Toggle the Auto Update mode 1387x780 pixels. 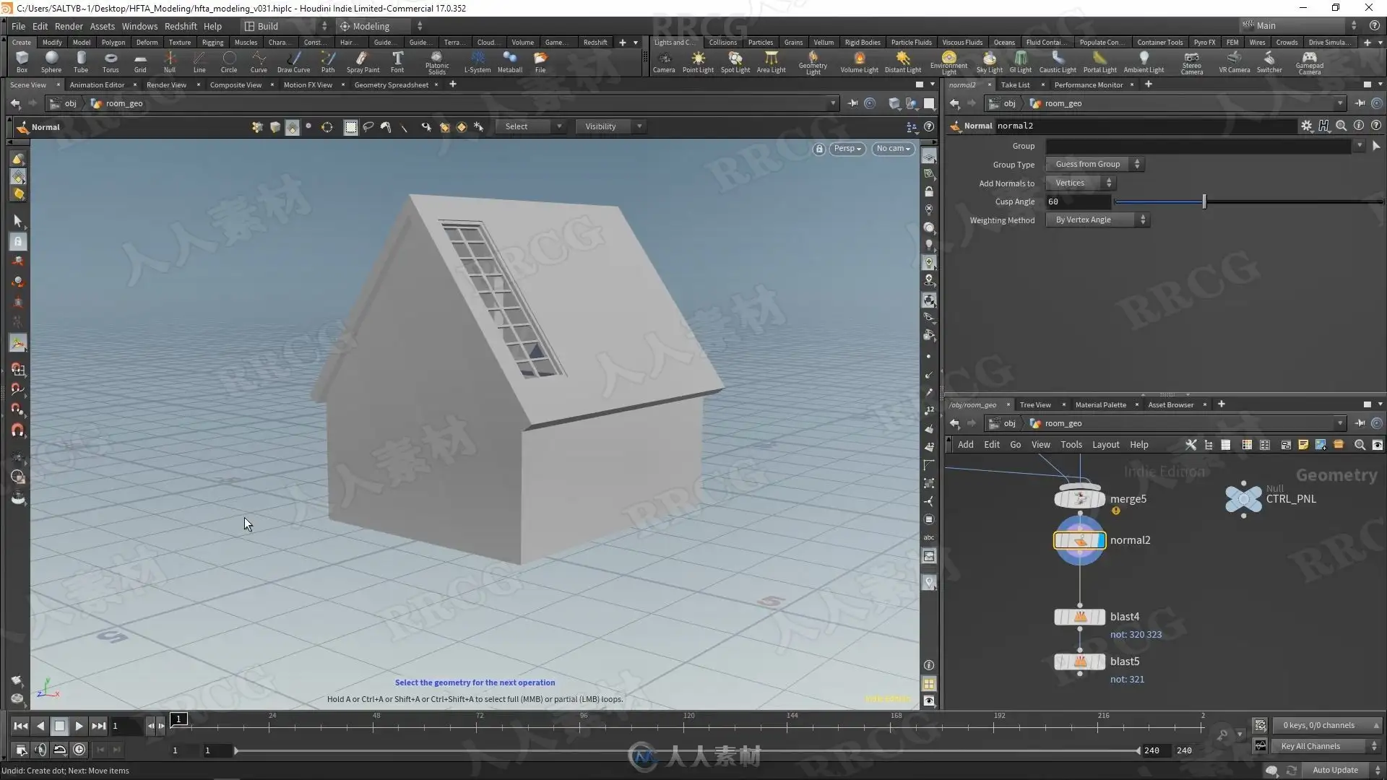[1335, 770]
